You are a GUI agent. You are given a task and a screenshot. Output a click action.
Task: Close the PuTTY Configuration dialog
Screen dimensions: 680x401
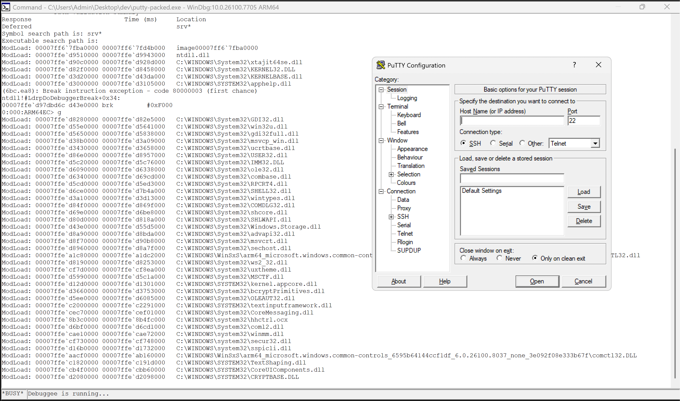click(598, 65)
